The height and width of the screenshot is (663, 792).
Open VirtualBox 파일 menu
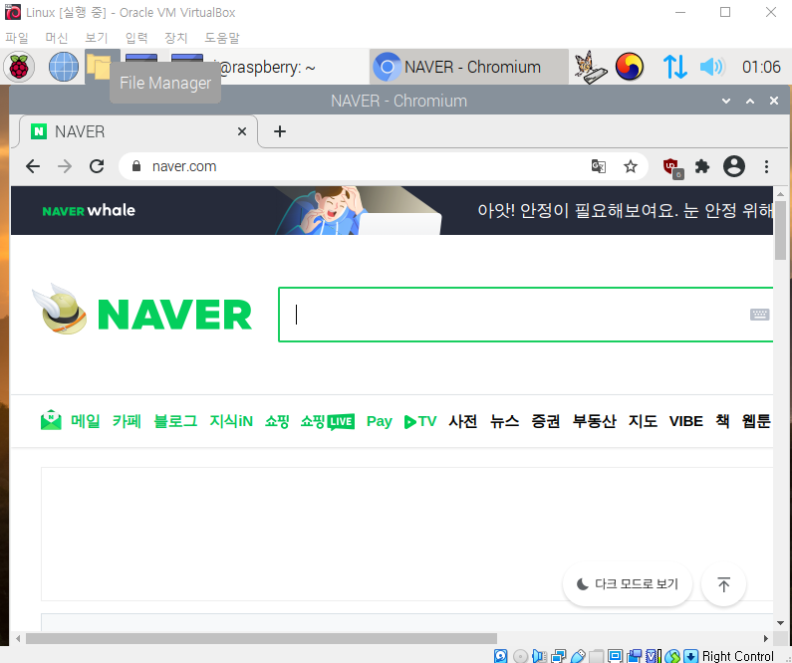pyautogui.click(x=17, y=38)
